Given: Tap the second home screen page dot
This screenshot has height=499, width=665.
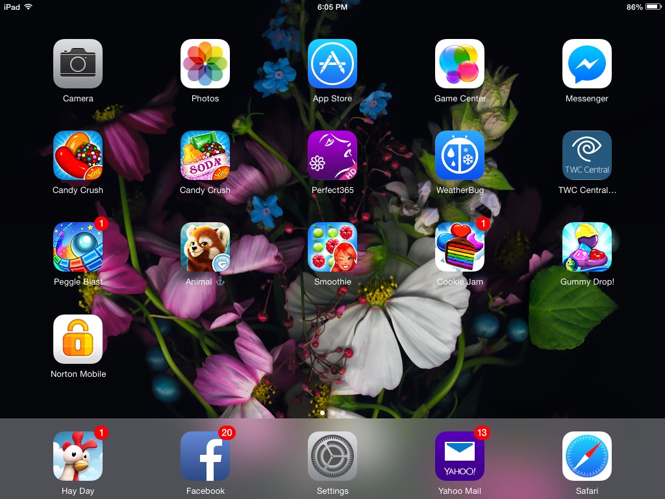Looking at the screenshot, I should [x=332, y=413].
